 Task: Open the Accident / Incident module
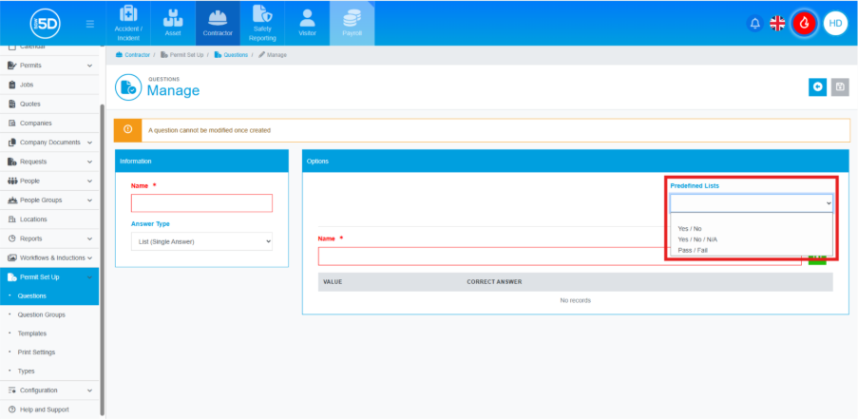(x=128, y=23)
